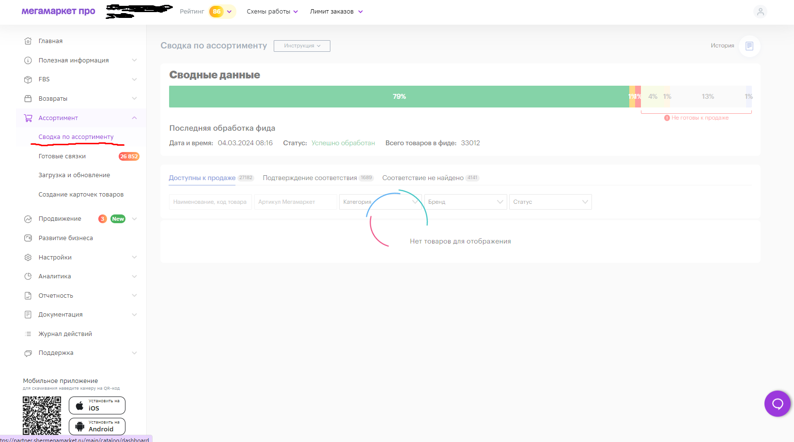Click the green 79% progress bar segment

pos(399,97)
